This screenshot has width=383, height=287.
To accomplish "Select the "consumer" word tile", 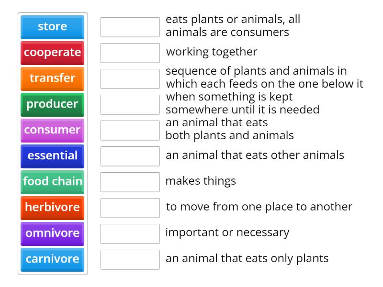I will 52,130.
